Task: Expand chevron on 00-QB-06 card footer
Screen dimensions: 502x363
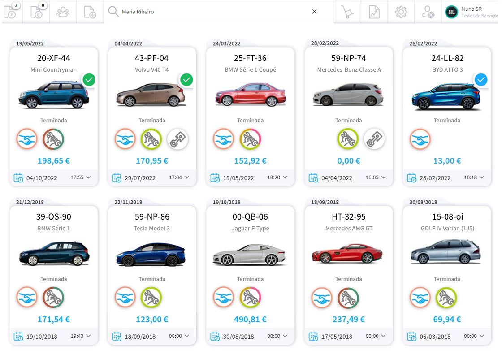Action: point(285,336)
